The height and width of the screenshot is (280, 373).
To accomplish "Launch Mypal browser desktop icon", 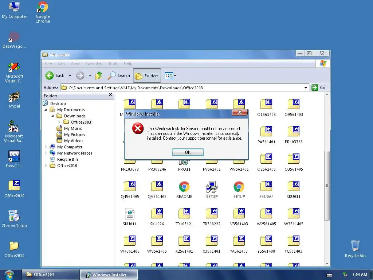I will coord(14,100).
